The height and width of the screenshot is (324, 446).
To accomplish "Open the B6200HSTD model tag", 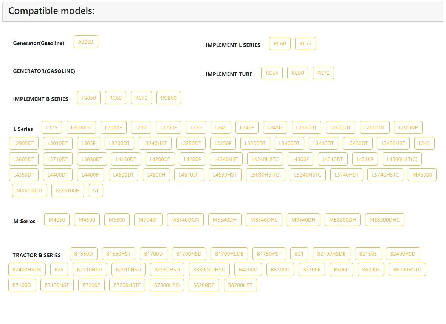I will [407, 270].
